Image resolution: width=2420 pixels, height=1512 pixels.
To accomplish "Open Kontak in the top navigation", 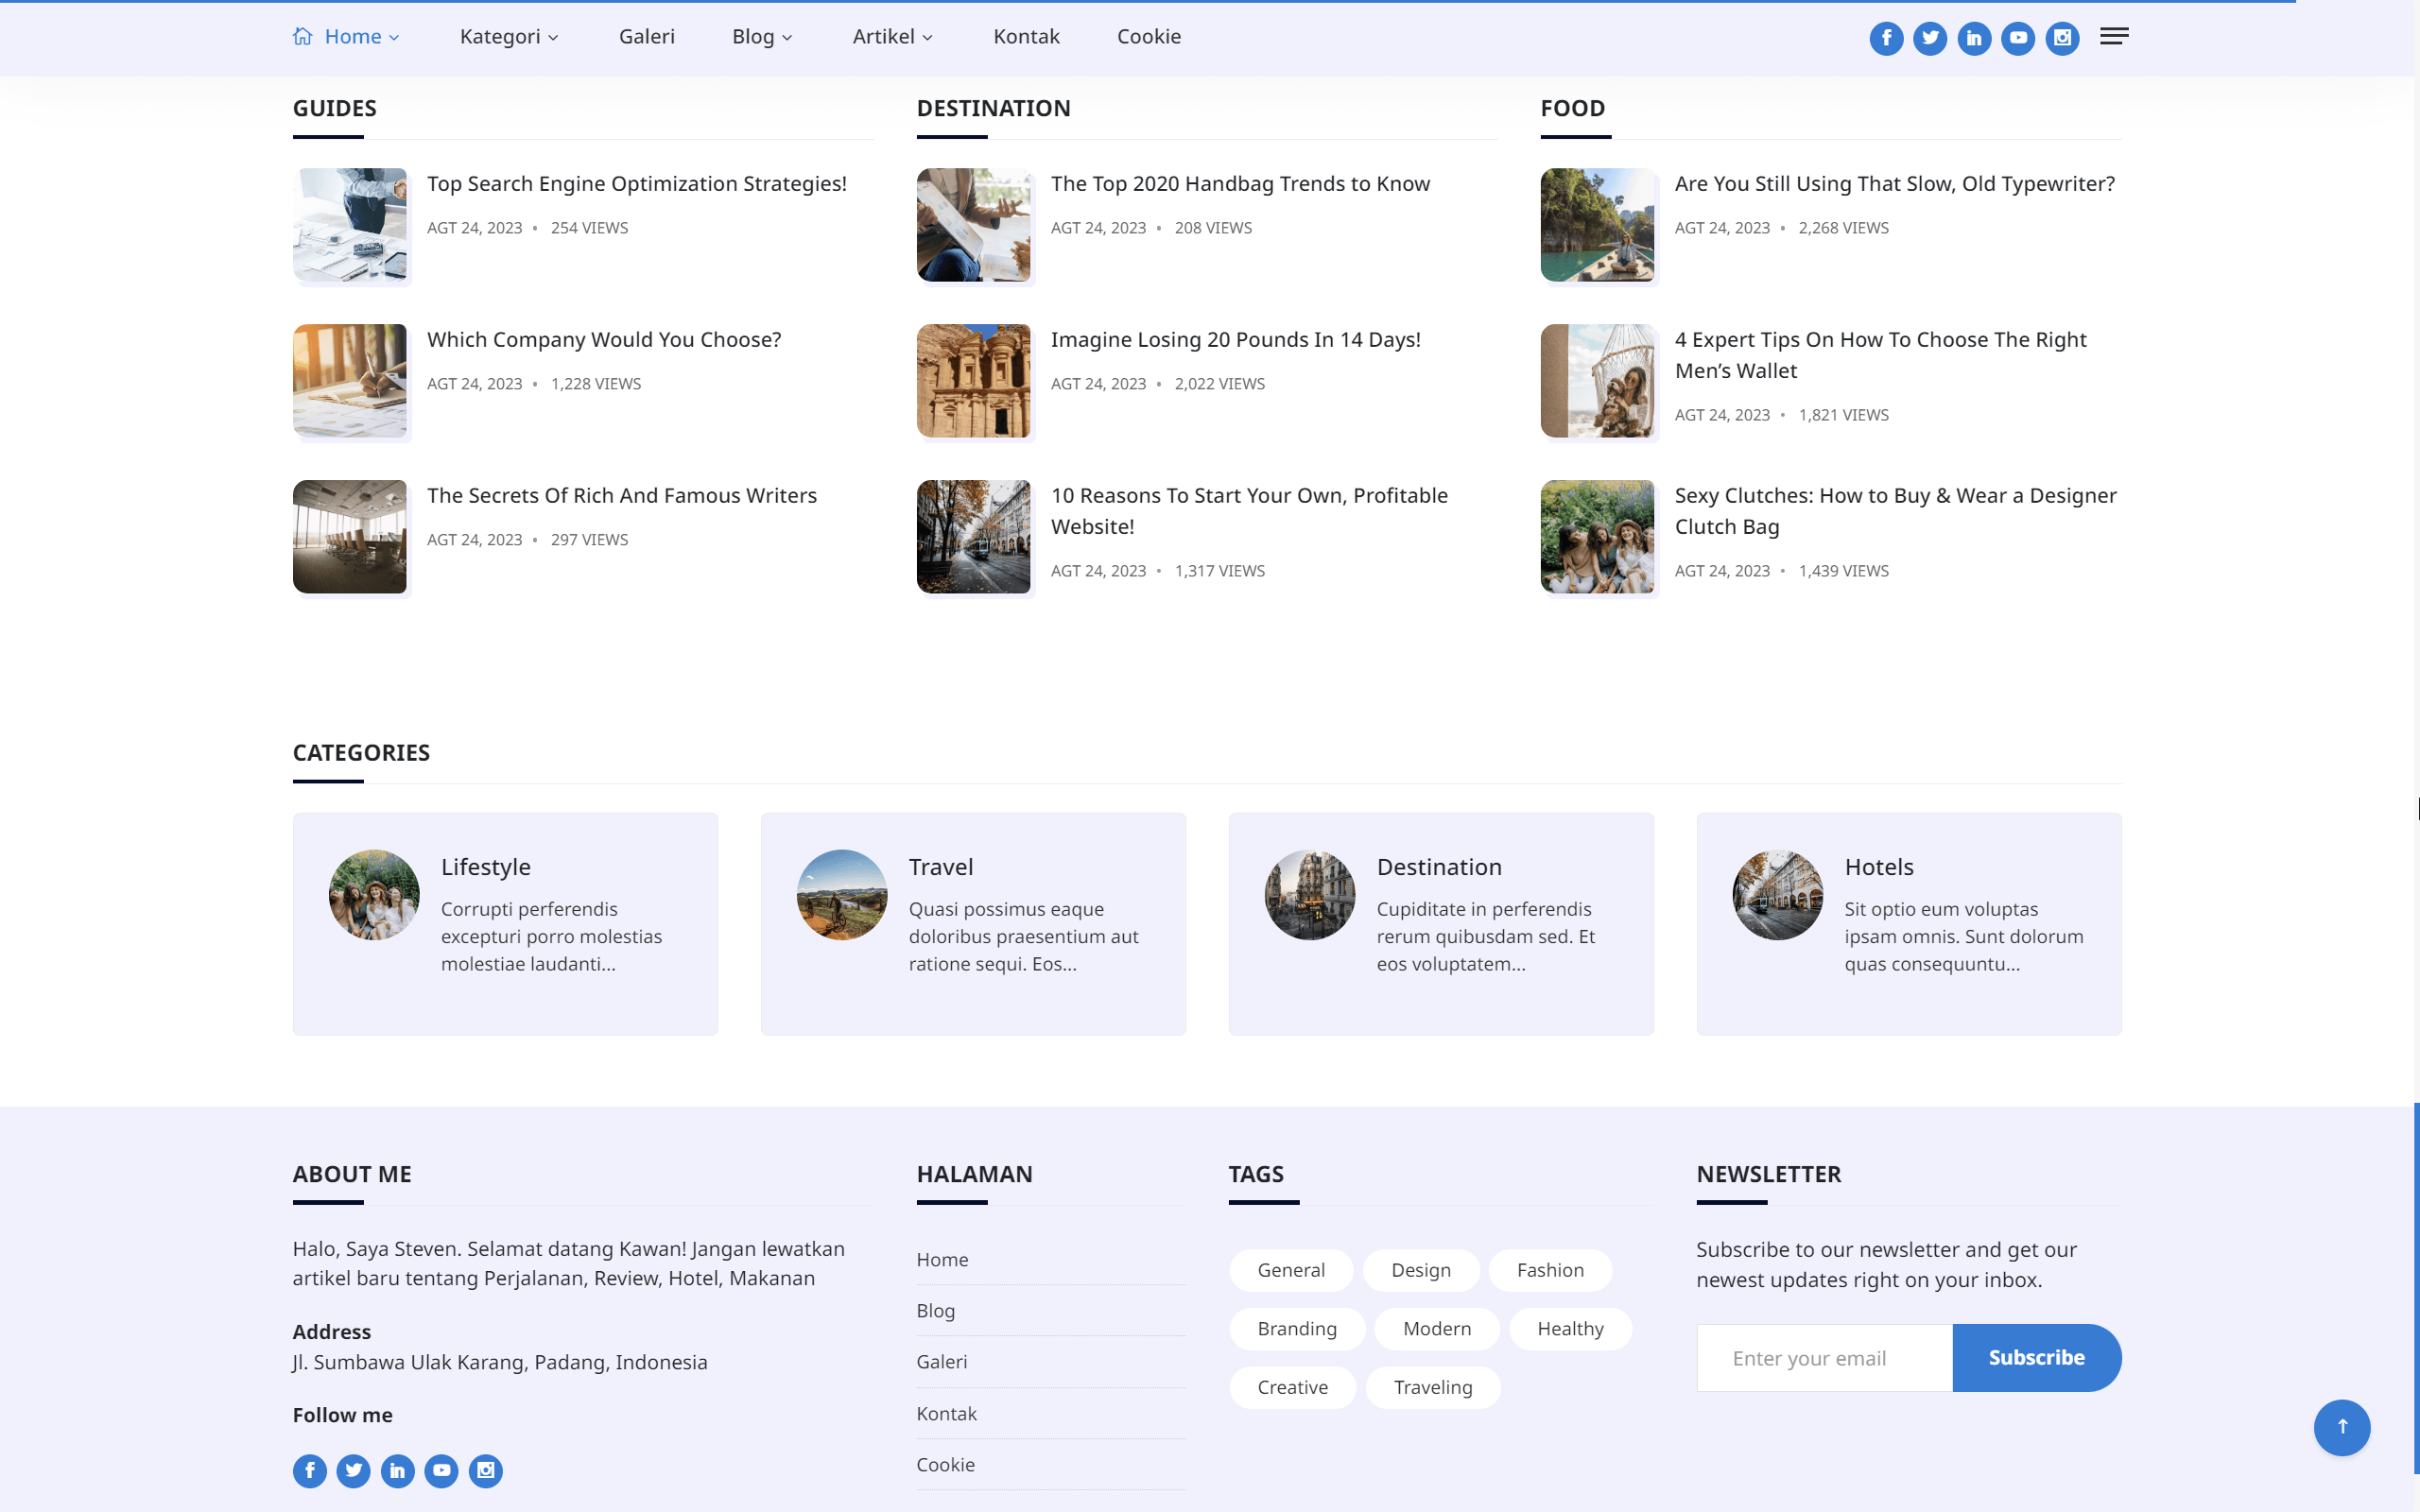I will click(1026, 37).
